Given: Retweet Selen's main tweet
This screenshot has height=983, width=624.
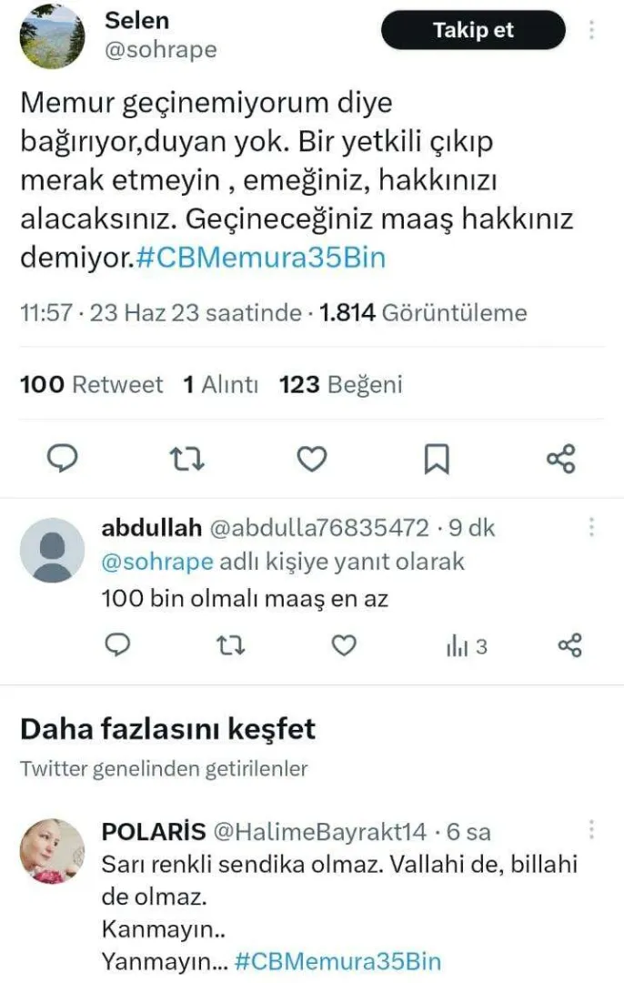Looking at the screenshot, I should [x=187, y=460].
